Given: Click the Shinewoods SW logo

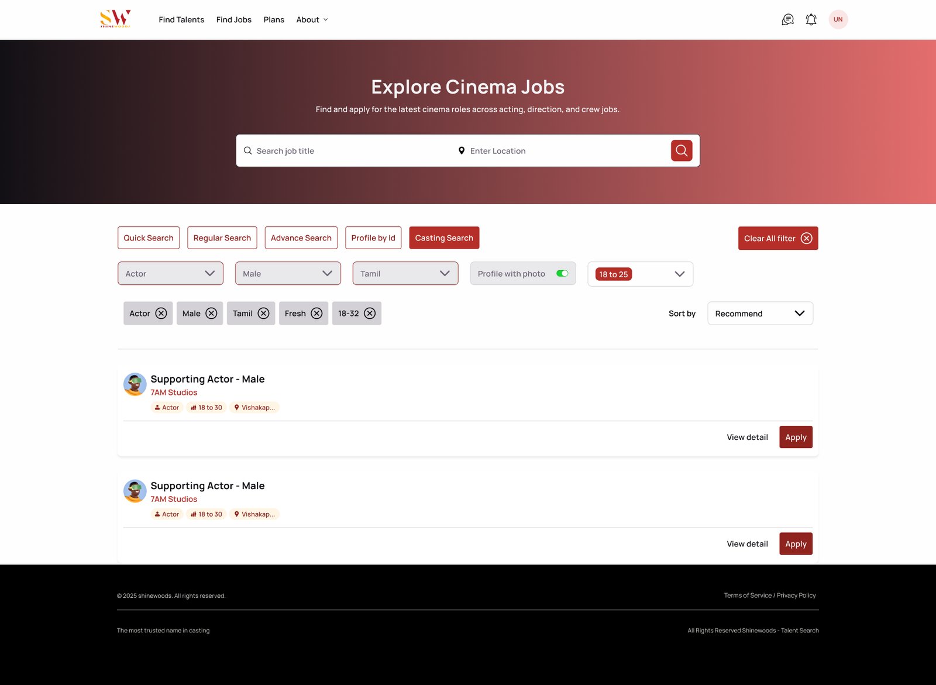Looking at the screenshot, I should coord(115,19).
